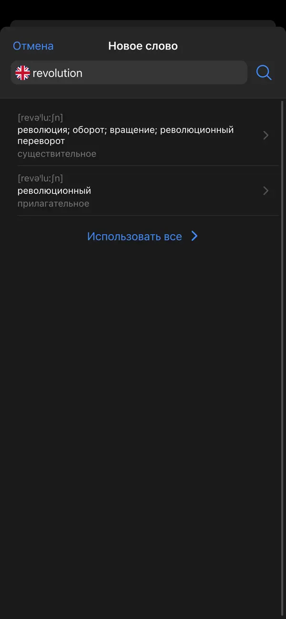Open the chevron for the прилагательное entry

tap(266, 191)
